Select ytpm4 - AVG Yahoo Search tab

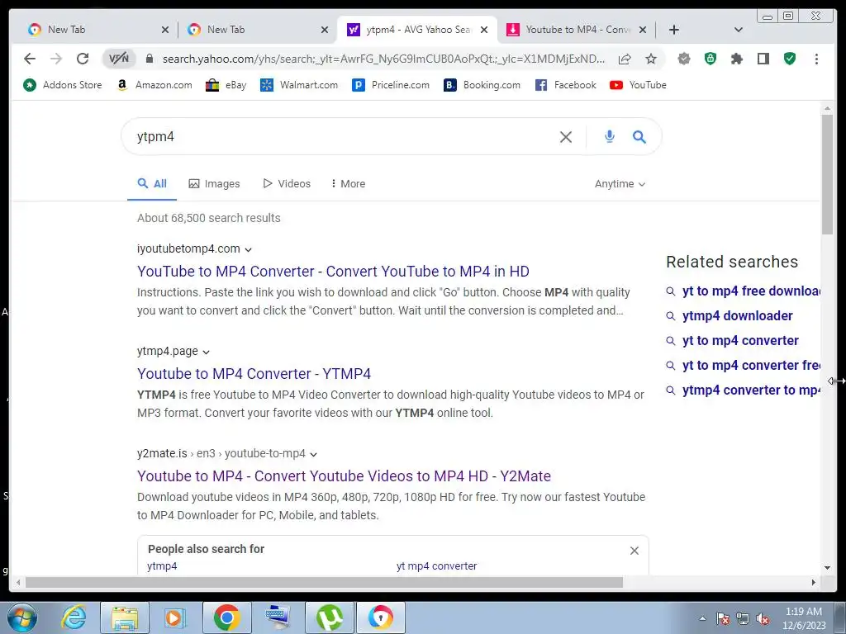(x=416, y=30)
